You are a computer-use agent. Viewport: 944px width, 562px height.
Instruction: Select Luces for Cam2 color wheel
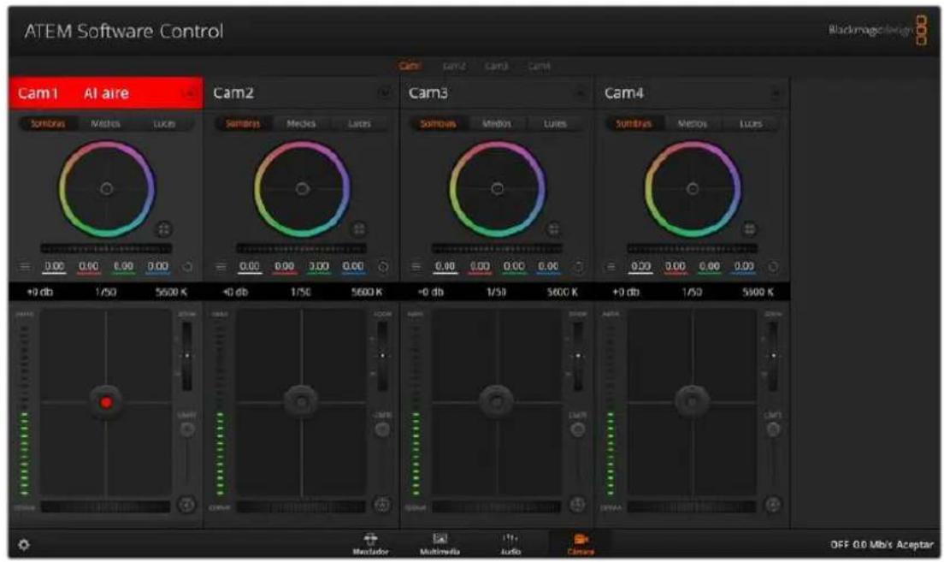point(359,123)
